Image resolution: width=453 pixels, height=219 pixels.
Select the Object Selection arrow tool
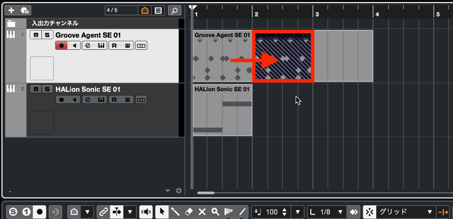click(x=162, y=211)
